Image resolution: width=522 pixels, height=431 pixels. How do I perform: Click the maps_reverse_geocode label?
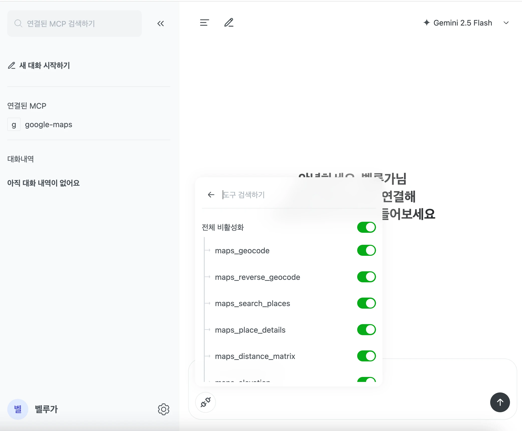[257, 277]
